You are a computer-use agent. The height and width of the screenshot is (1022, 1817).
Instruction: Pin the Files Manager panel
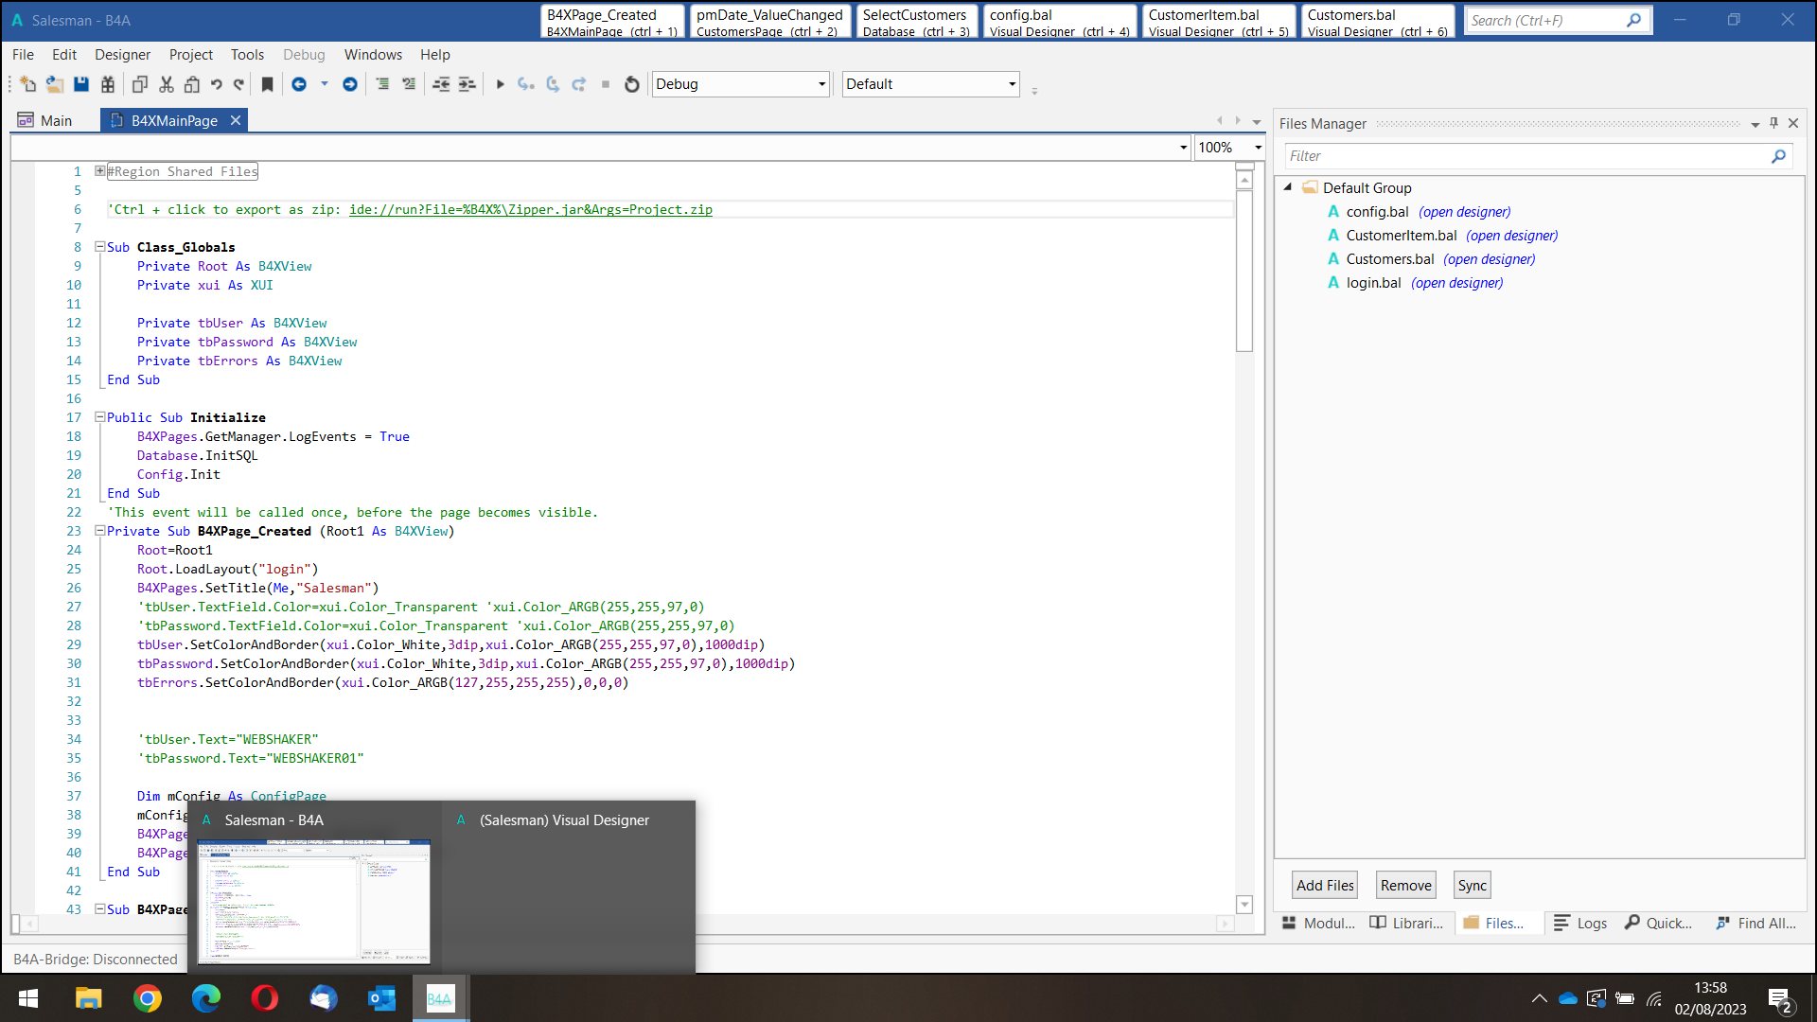pos(1773,123)
